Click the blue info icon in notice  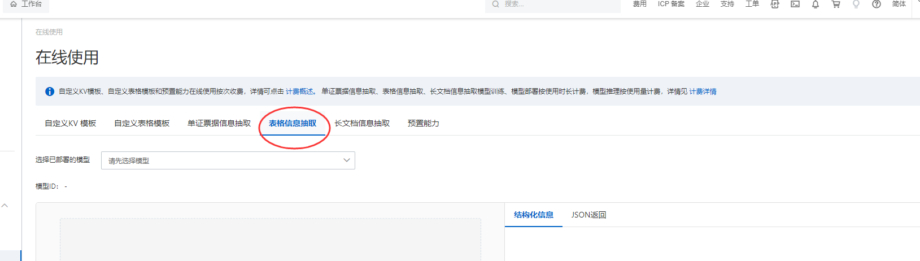tap(50, 92)
